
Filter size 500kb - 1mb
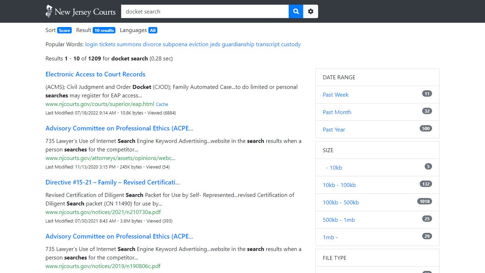339,220
